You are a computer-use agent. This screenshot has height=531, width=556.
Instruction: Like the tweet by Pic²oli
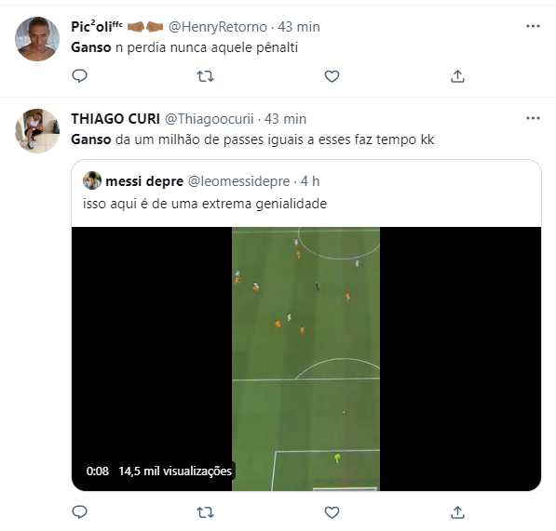click(332, 76)
